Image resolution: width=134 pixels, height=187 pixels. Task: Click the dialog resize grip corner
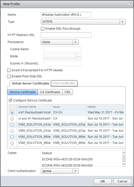(132, 185)
